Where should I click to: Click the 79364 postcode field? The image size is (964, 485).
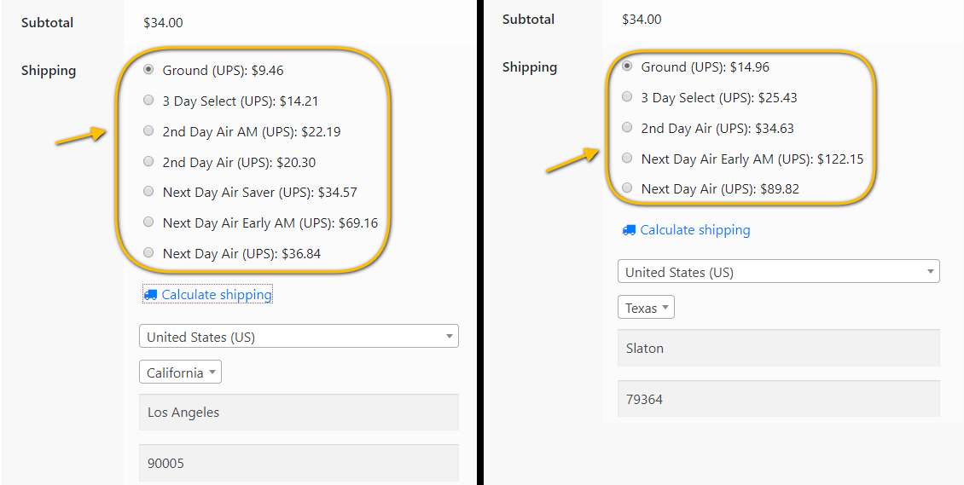click(778, 399)
